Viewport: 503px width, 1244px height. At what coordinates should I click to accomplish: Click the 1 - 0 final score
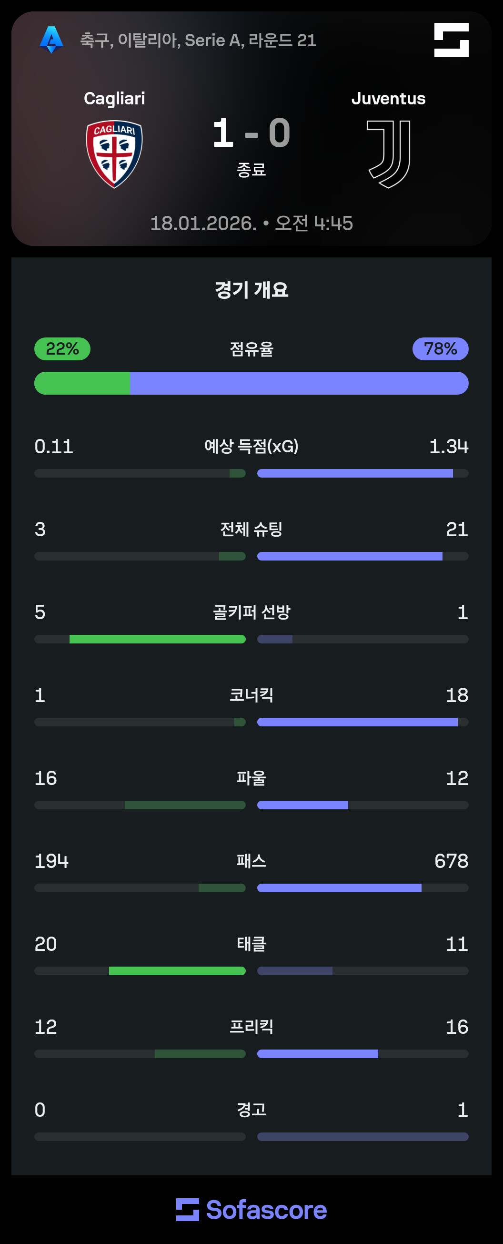pyautogui.click(x=251, y=133)
